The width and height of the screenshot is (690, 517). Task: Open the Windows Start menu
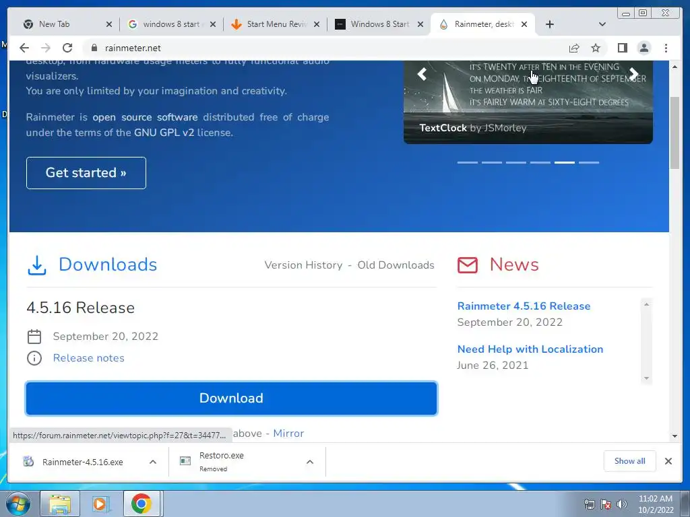coord(18,504)
